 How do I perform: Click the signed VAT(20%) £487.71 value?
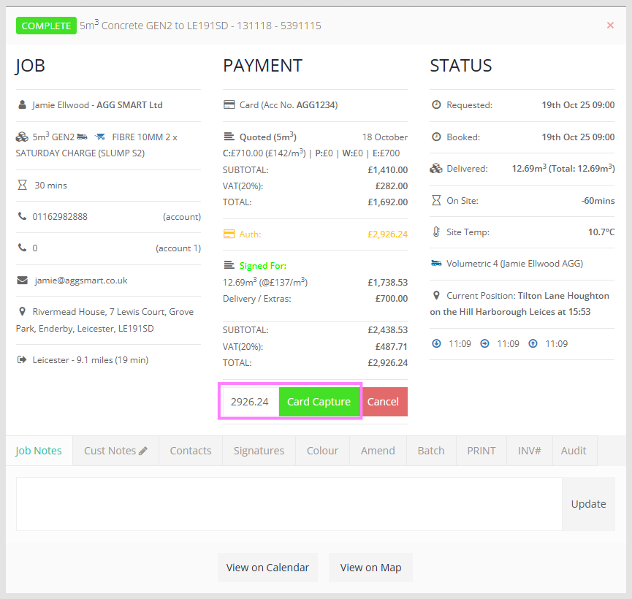coord(391,347)
